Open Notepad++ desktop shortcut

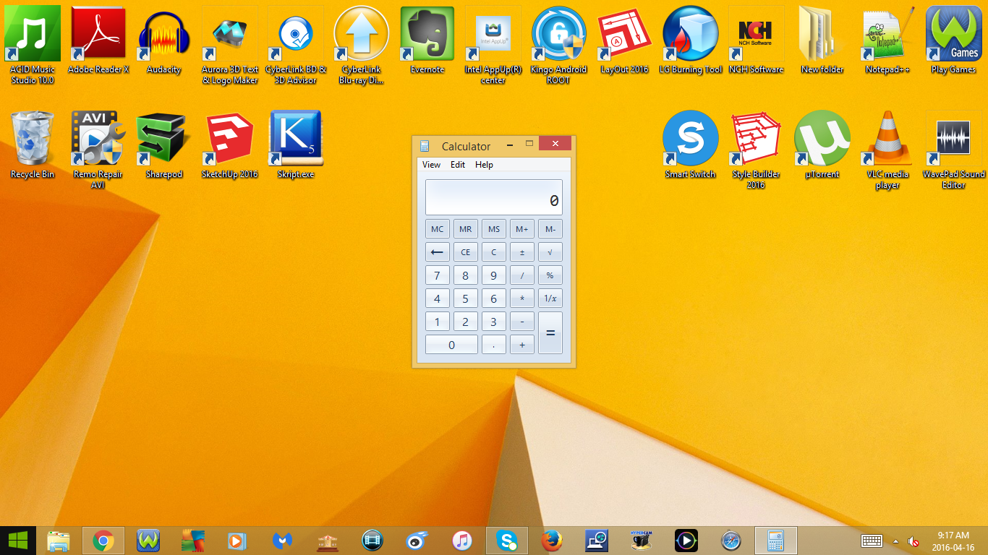(x=888, y=40)
